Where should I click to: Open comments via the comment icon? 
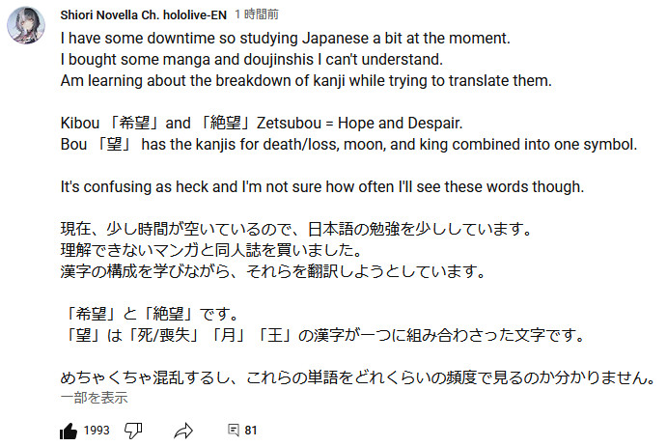coord(233,431)
